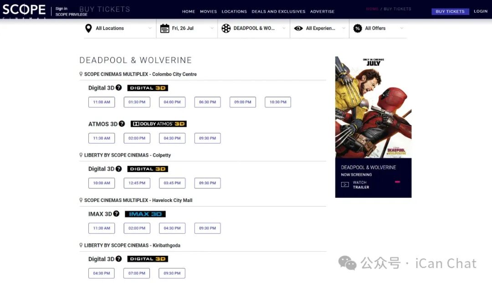Open help icon beside IMAX 3D
Screen dimensions: 492x283
coord(117,214)
